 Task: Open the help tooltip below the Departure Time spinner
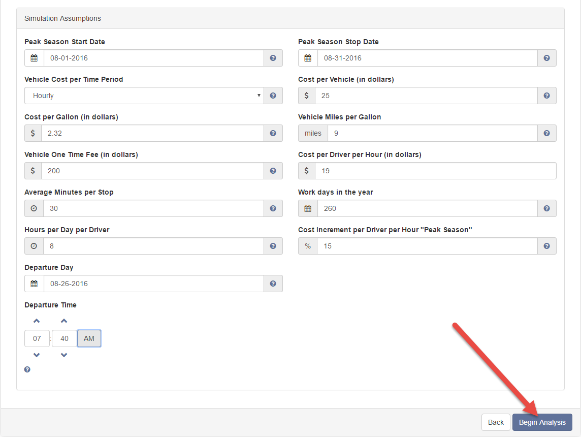pos(27,369)
